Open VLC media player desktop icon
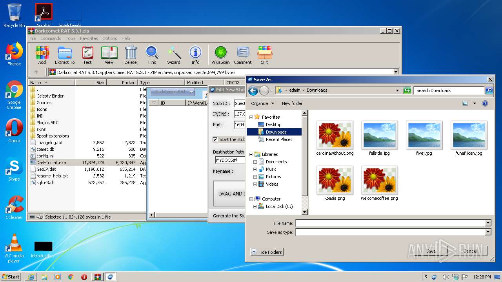Image resolution: width=502 pixels, height=282 pixels. [14, 248]
